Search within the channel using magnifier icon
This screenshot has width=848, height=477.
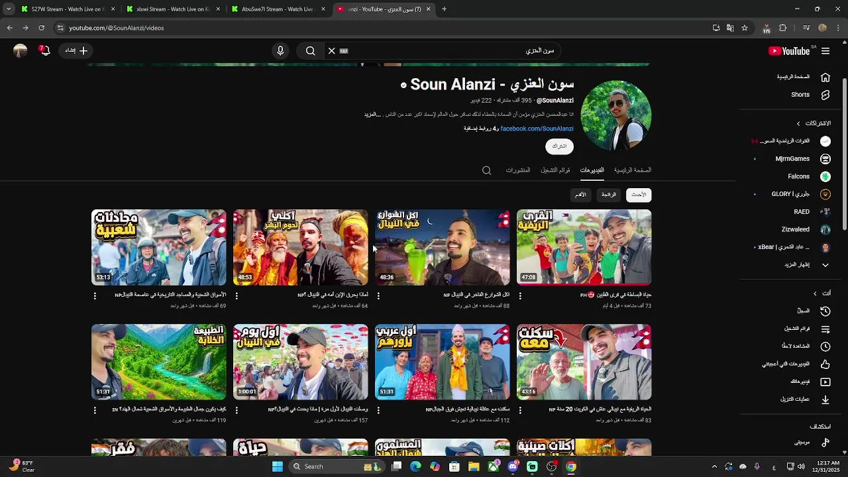486,170
